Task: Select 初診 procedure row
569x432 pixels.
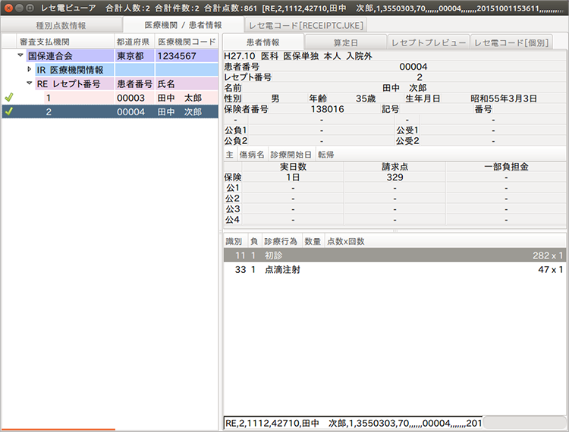Action: (x=395, y=255)
